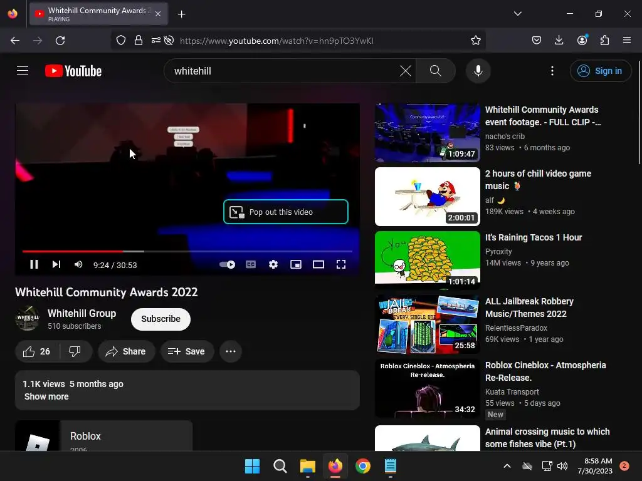Click the autoplay blocked icon in the address bar
This screenshot has width=642, height=481.
169,41
